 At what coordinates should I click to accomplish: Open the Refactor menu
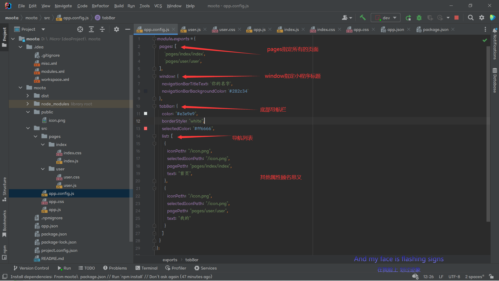coord(100,6)
